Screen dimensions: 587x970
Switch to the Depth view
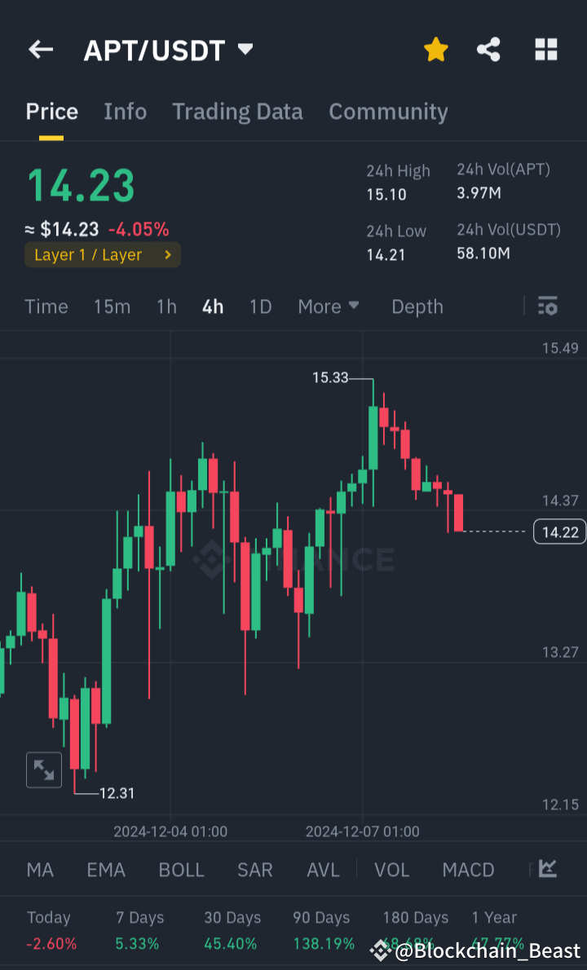coord(417,306)
